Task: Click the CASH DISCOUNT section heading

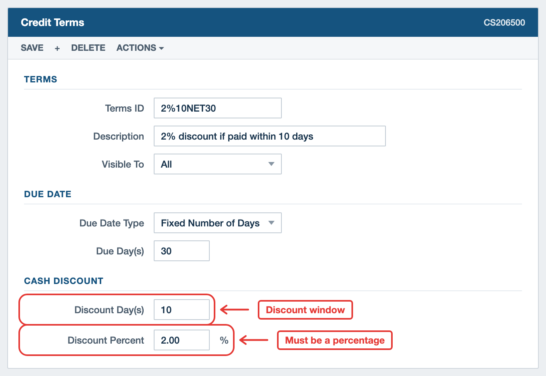Action: [x=64, y=281]
